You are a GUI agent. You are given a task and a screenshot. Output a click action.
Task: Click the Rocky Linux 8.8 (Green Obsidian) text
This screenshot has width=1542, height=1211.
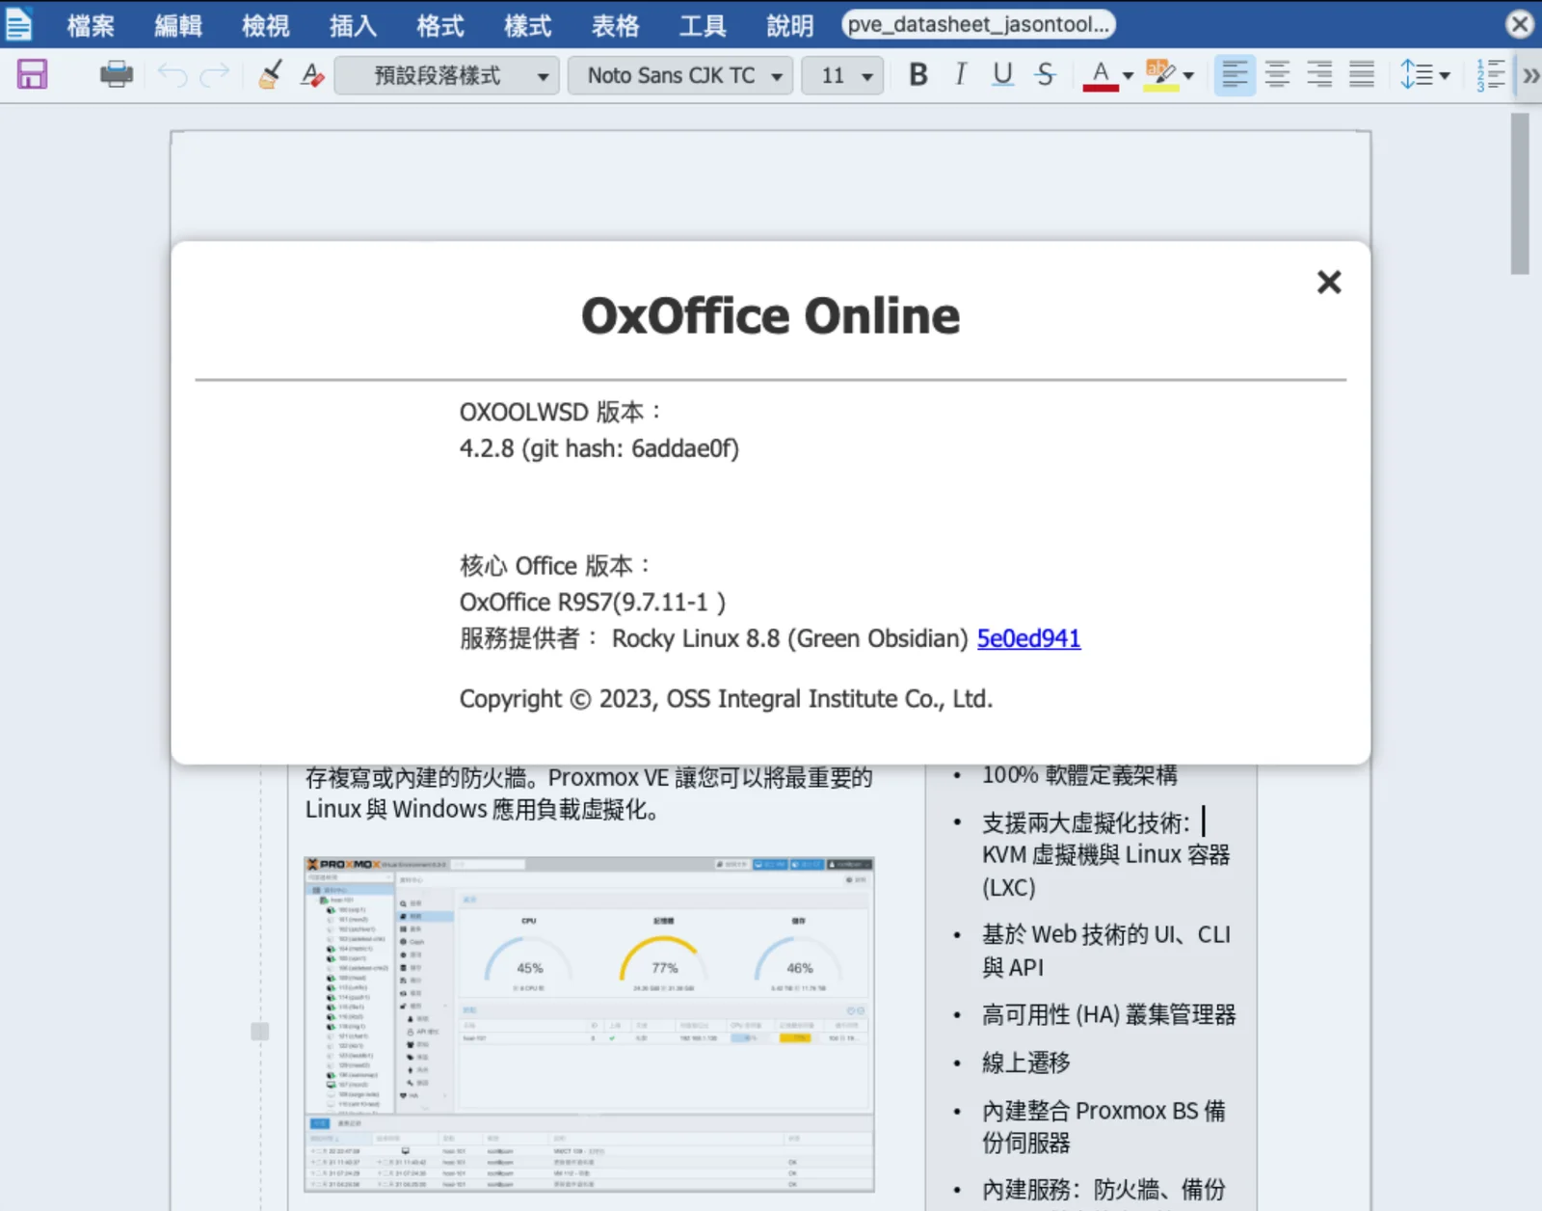pyautogui.click(x=789, y=638)
